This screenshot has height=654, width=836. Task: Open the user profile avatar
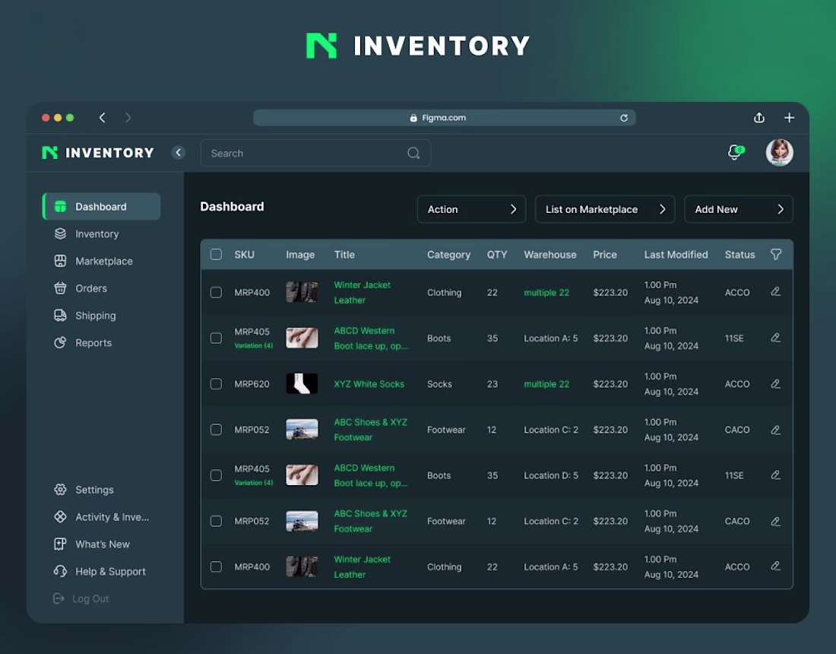coord(779,153)
